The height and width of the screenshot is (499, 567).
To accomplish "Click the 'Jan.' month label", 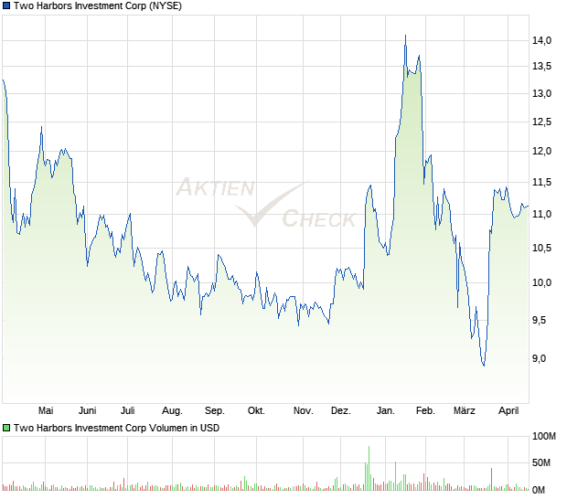I will pyautogui.click(x=386, y=410).
